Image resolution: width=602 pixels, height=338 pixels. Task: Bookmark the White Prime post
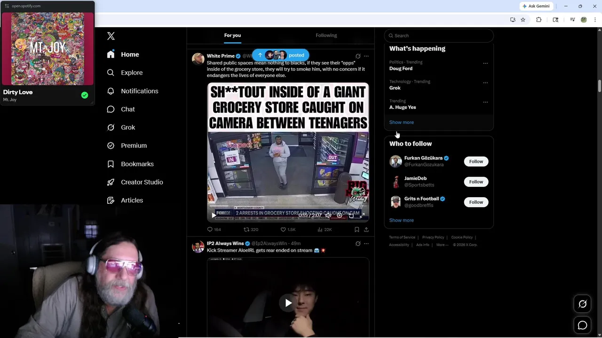click(x=357, y=230)
